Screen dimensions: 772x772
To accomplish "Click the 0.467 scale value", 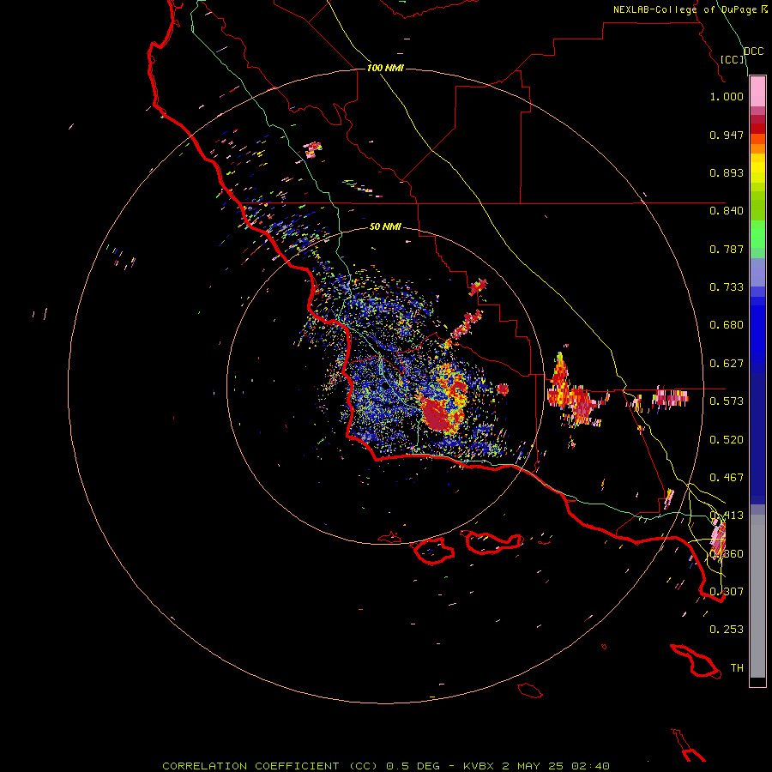I will 727,478.
